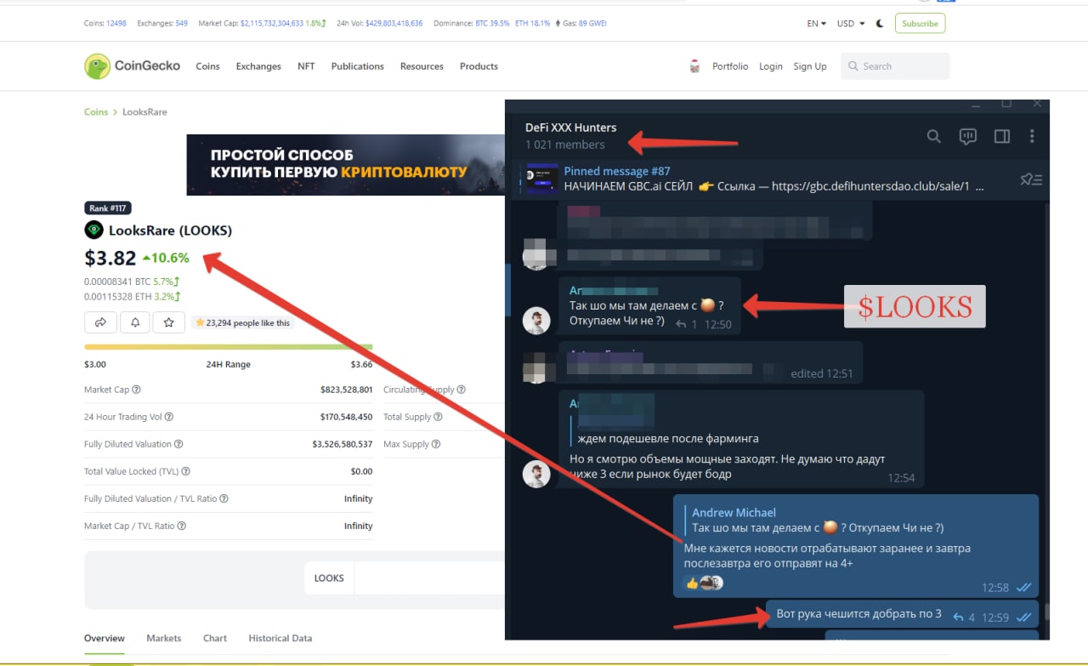
Task: Click the Market Cap info icon
Action: pos(137,390)
